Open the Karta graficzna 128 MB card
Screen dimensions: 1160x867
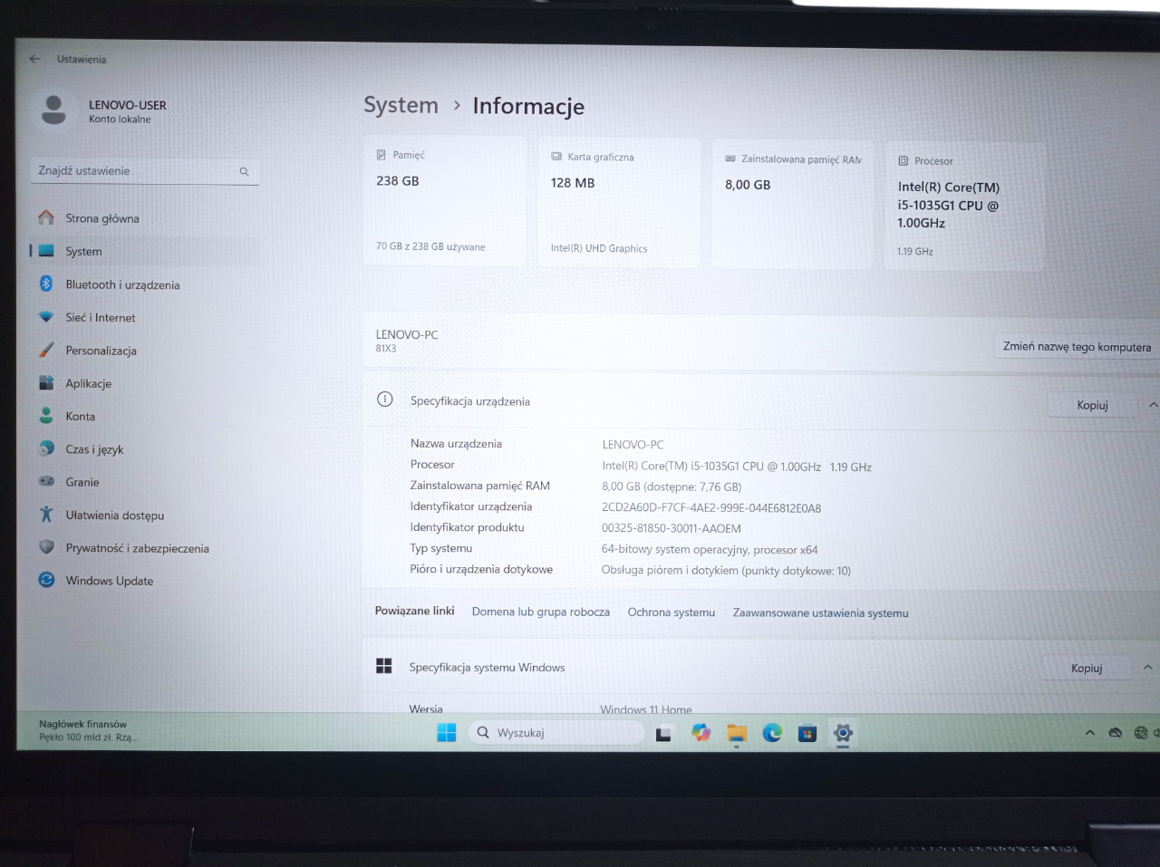coord(619,203)
